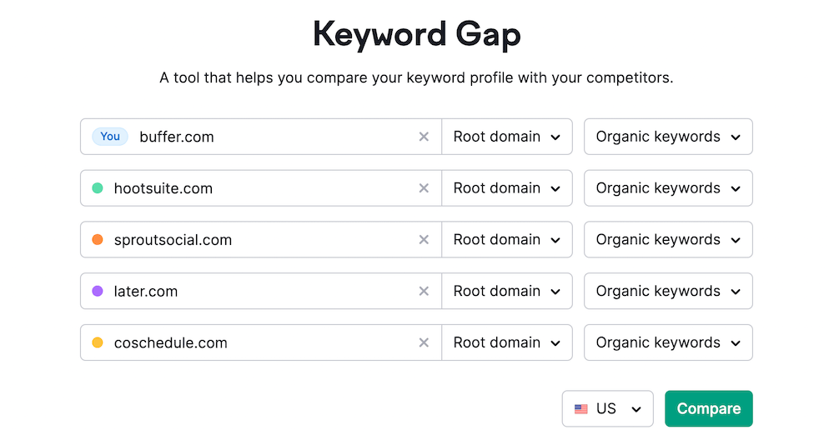Clear sproutsocial.com entry via X icon
The height and width of the screenshot is (445, 834).
point(424,240)
